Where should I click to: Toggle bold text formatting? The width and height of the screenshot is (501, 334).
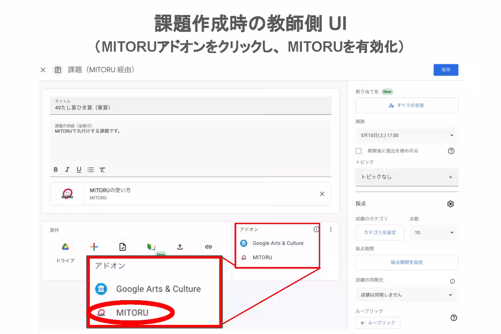56,170
